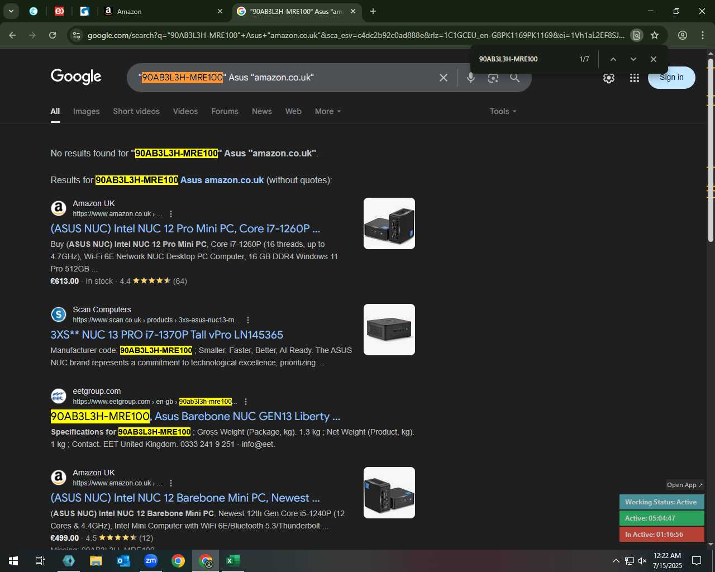The height and width of the screenshot is (572, 715).
Task: Switch to the Amazon browser tab
Action: click(x=163, y=11)
